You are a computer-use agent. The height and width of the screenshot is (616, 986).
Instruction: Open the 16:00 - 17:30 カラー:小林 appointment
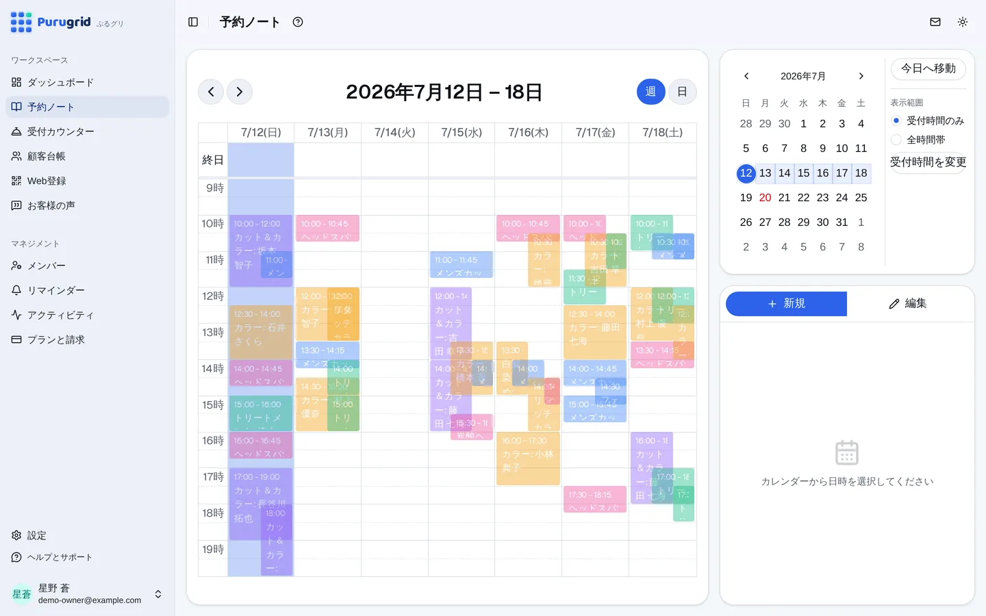pyautogui.click(x=528, y=459)
